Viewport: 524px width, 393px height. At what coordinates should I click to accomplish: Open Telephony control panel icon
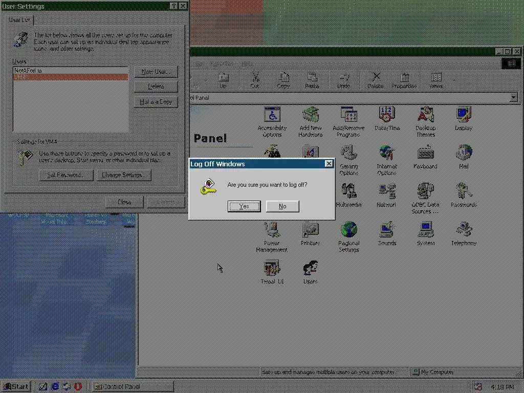tap(464, 234)
